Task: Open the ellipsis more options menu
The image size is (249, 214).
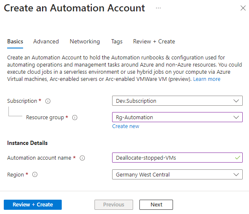Action: tap(158, 8)
